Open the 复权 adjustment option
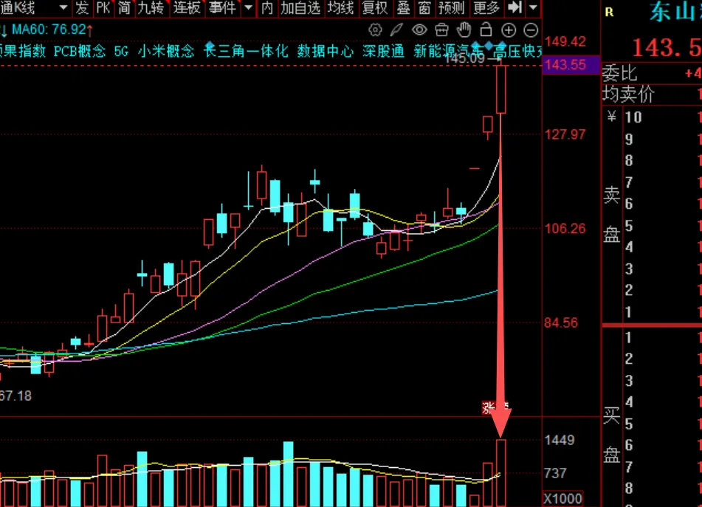702x507 pixels. click(x=375, y=7)
